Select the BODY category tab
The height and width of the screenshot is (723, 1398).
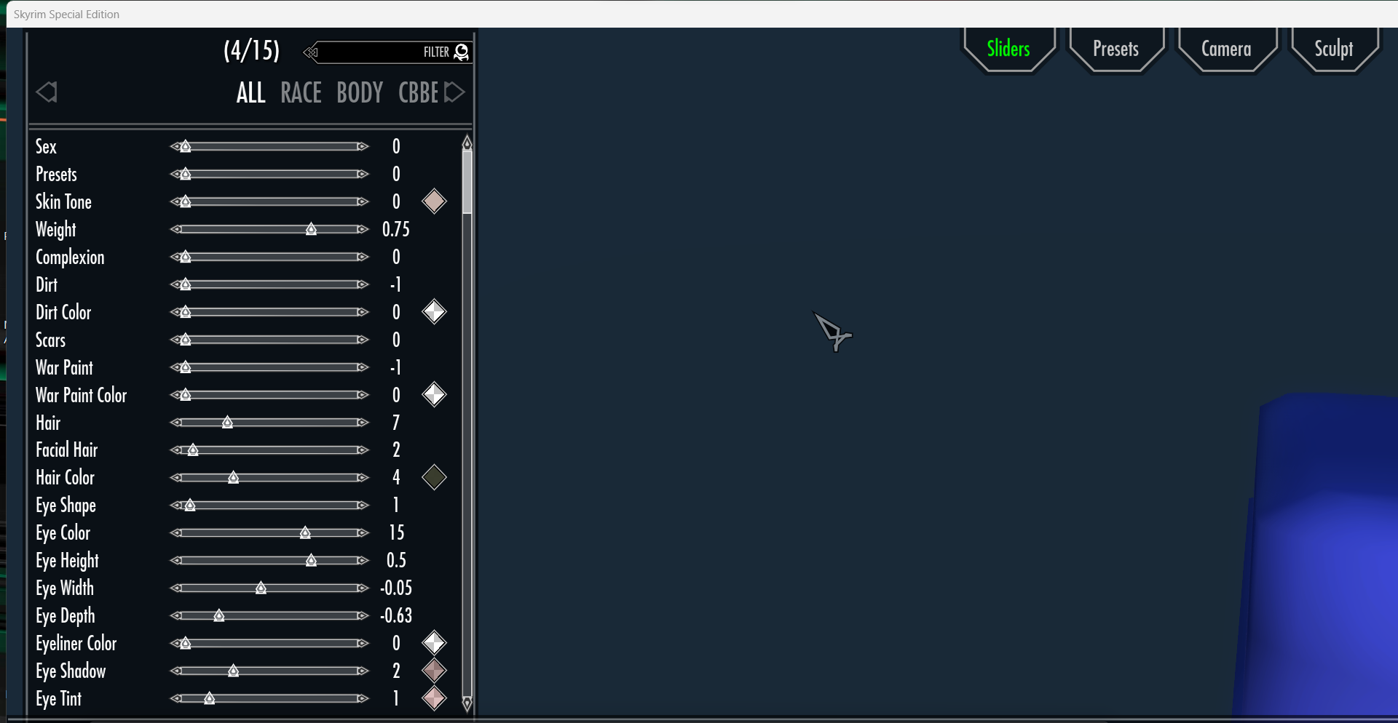click(360, 93)
